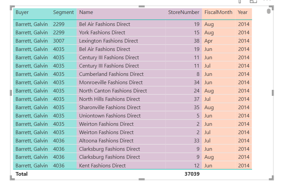Click Jul in the North Hills Fashions row
305x194 pixels.
pyautogui.click(x=207, y=99)
